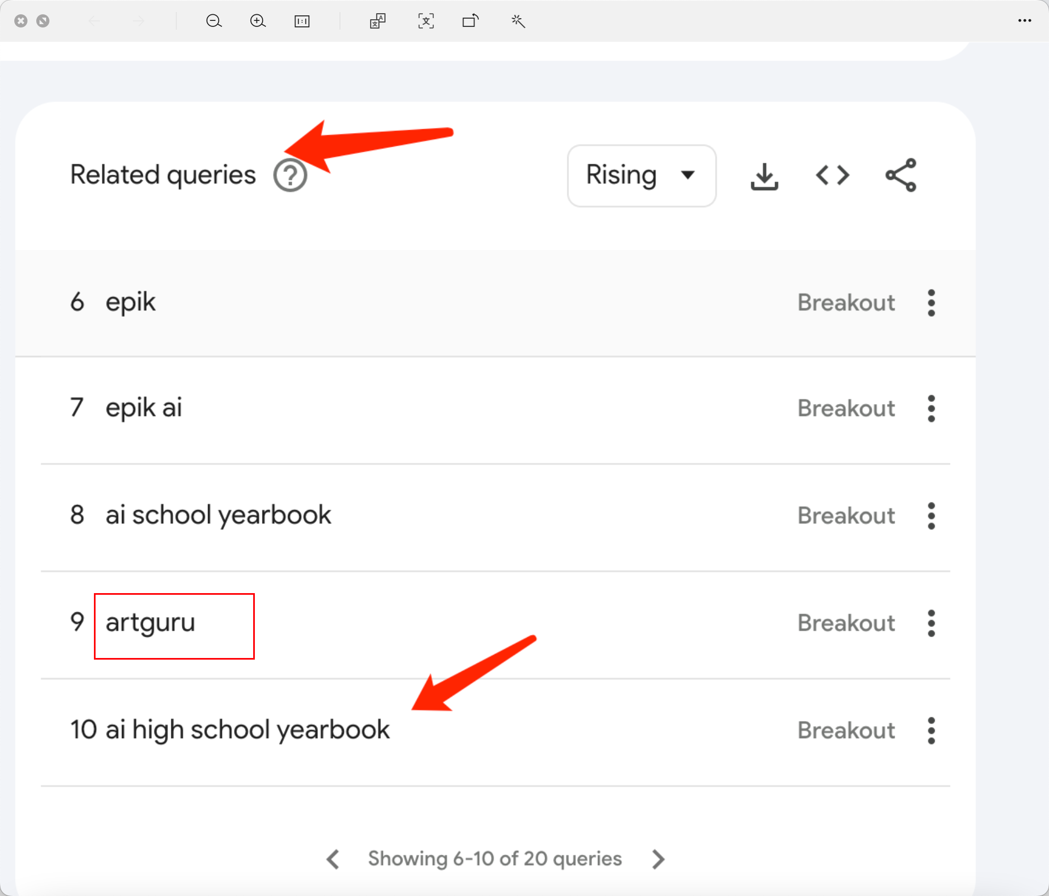1049x896 pixels.
Task: Open the ai school yearbook query
Action: coord(219,516)
